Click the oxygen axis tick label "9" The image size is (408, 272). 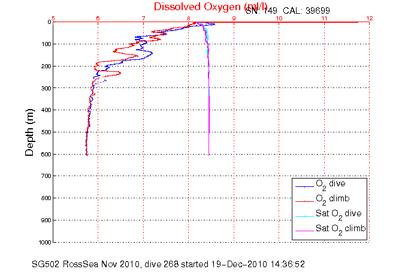tap(234, 18)
